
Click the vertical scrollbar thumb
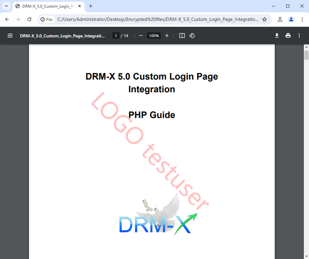coord(306,55)
